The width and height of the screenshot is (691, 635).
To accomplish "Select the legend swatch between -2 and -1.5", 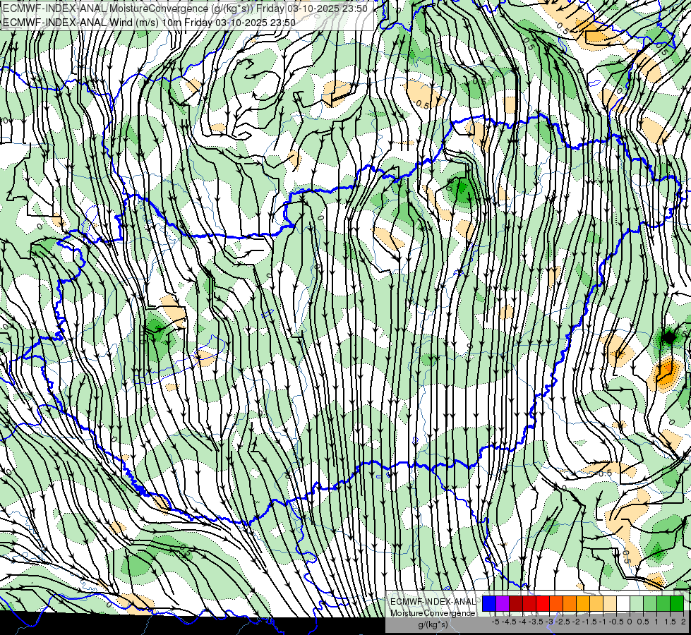I will click(582, 603).
